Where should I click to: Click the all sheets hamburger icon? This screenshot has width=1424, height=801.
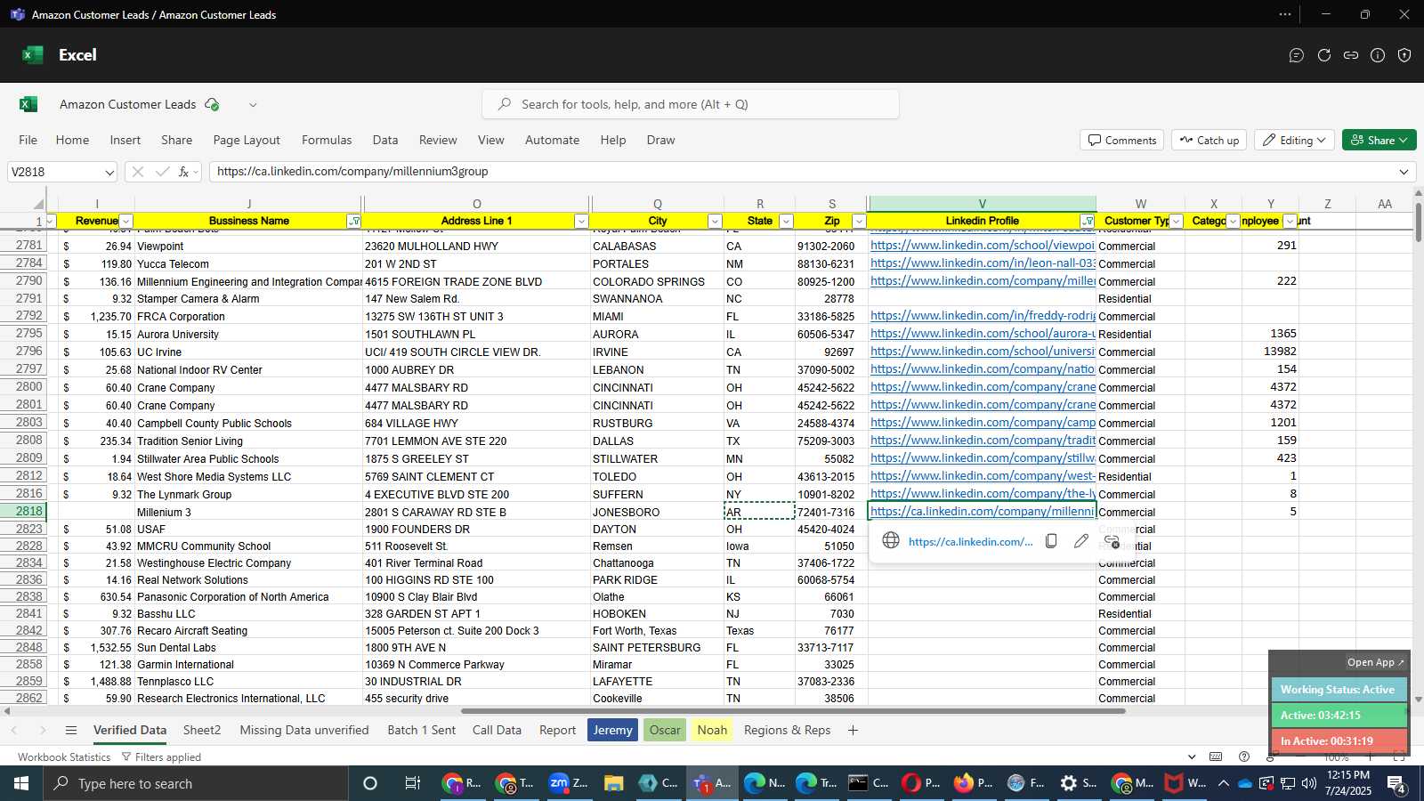coord(71,730)
